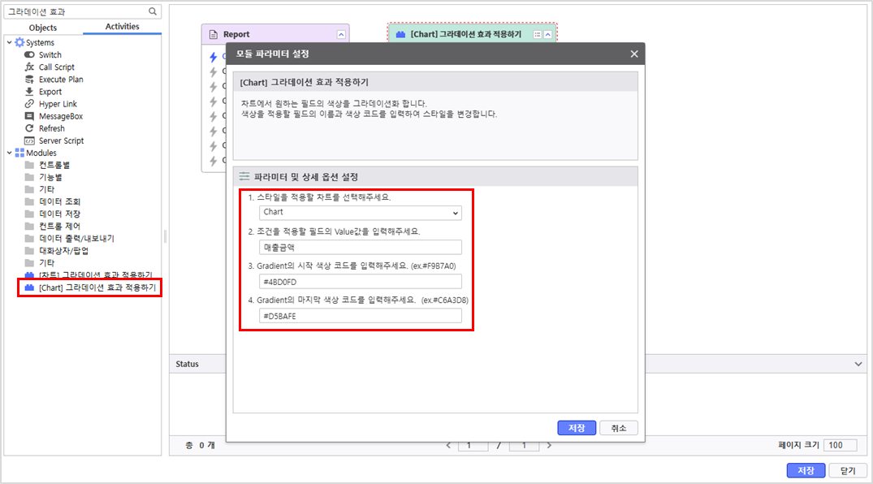
Task: Click the dialog 저장 button
Action: tap(577, 428)
